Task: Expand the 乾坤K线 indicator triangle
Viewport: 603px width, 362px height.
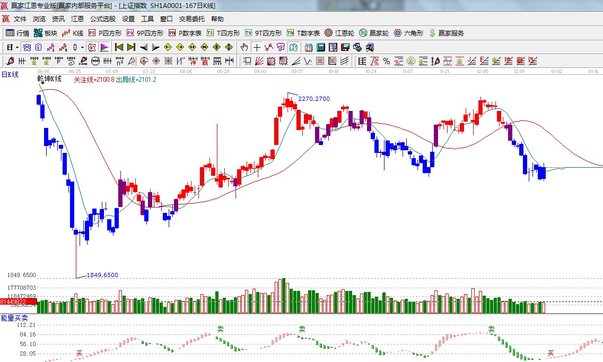Action: 41,84
